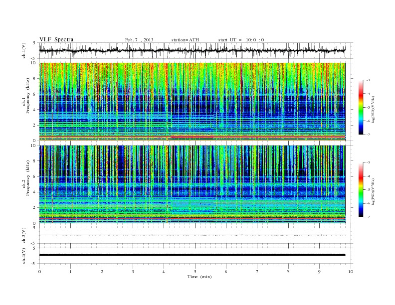Image resolution: width=395 pixels, height=305 pixels.
Task: Click the "VLF Spectra" title text
Action: (x=56, y=39)
